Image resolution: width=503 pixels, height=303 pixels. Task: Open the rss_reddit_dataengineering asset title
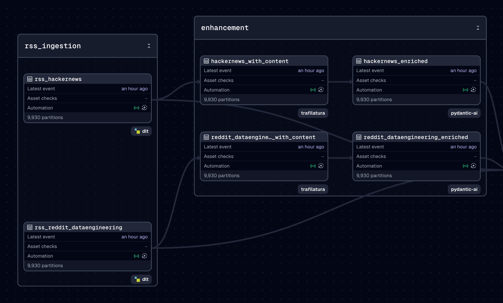click(78, 228)
